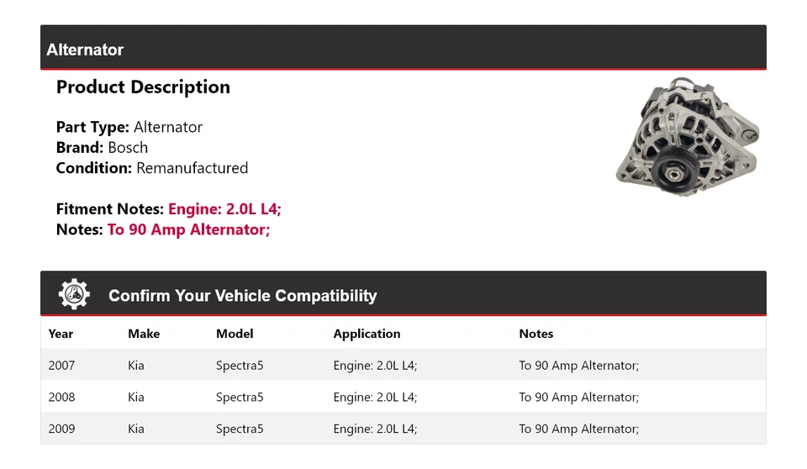807x469 pixels.
Task: Click Kia in the 2009 row
Action: click(x=136, y=429)
